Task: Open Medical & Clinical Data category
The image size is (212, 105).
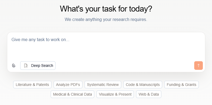Action: pos(72,94)
